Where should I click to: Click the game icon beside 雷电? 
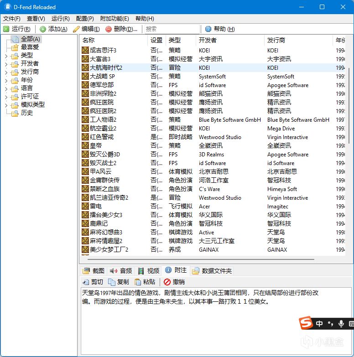point(85,206)
